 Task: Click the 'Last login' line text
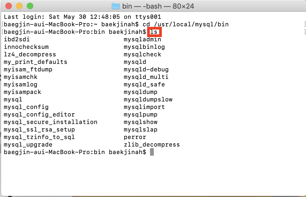[83, 17]
